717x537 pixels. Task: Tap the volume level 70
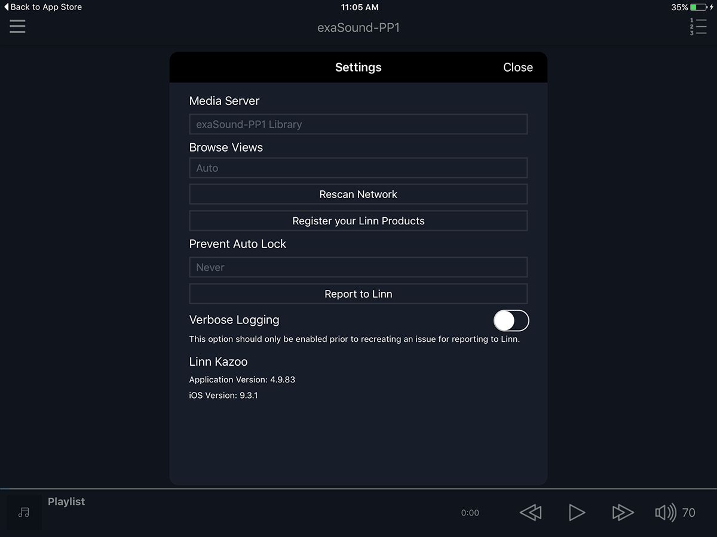click(688, 513)
